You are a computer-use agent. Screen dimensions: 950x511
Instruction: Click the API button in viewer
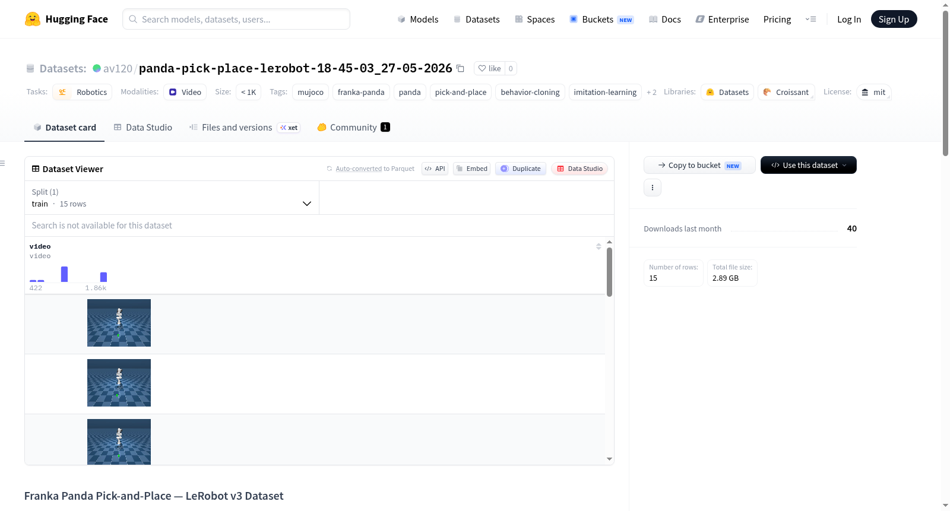click(x=435, y=169)
